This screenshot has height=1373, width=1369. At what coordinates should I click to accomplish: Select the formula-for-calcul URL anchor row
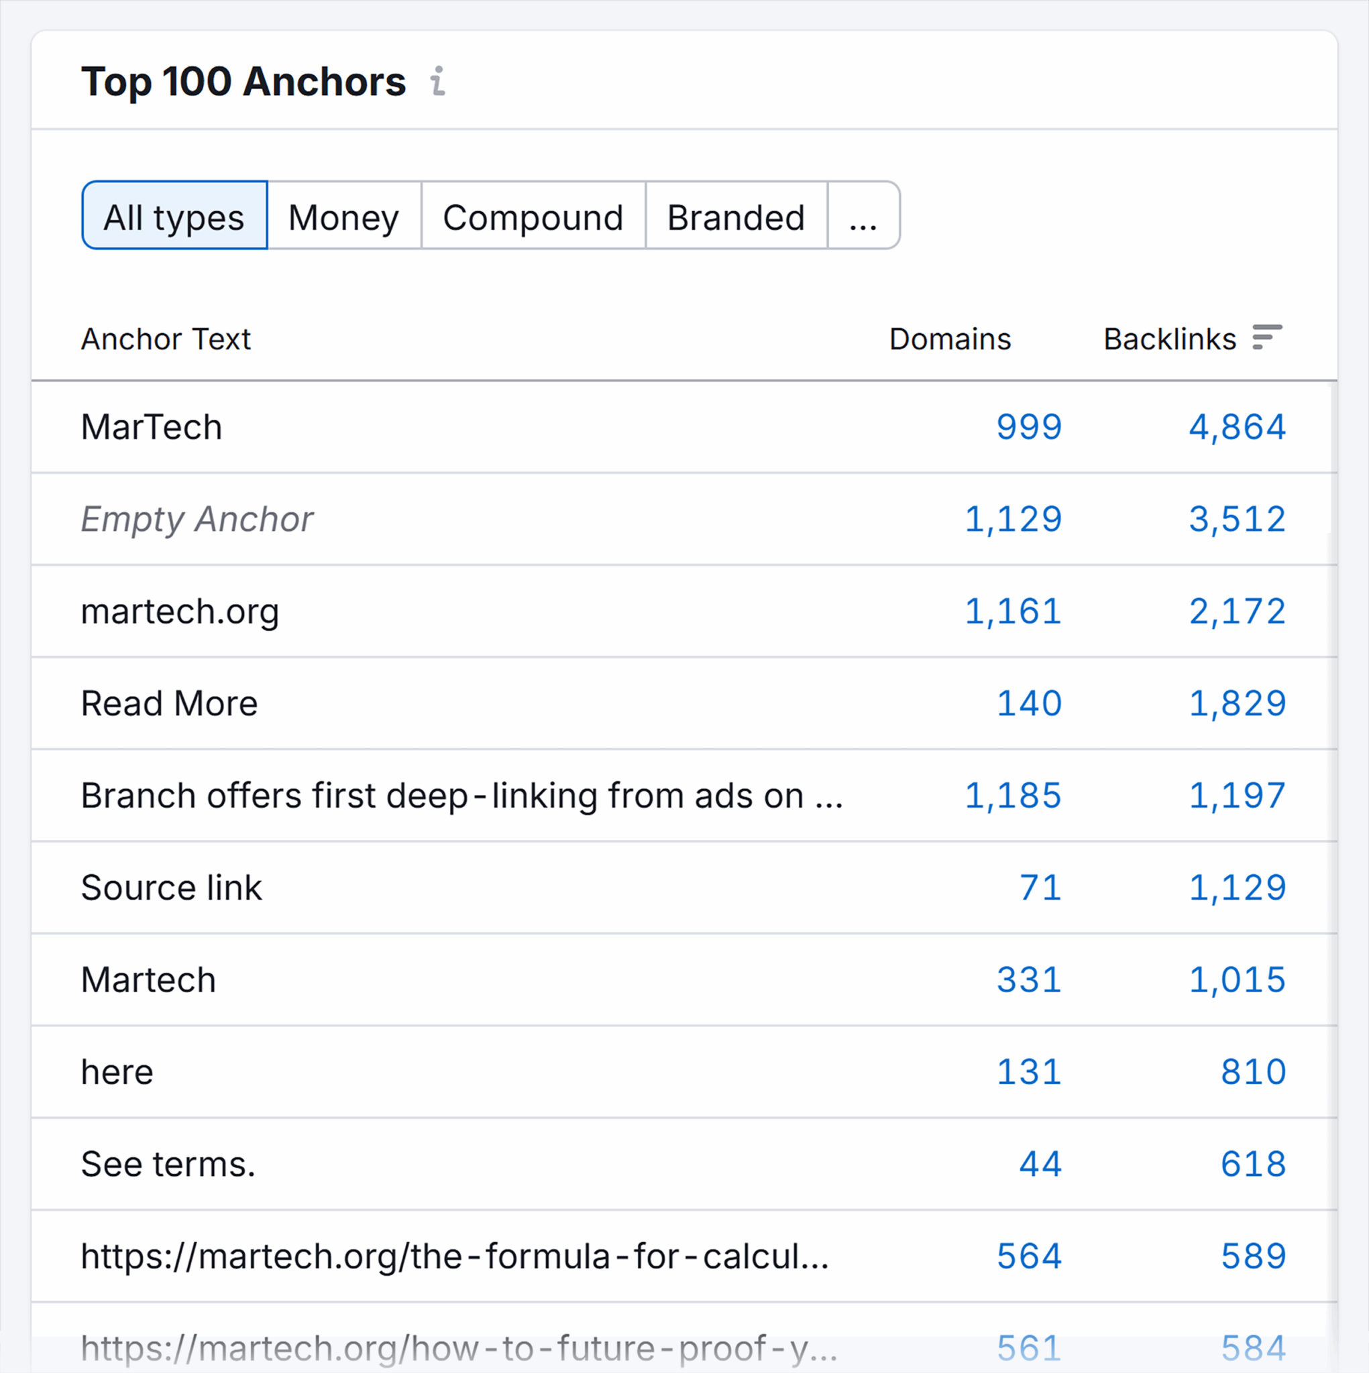(x=455, y=1256)
